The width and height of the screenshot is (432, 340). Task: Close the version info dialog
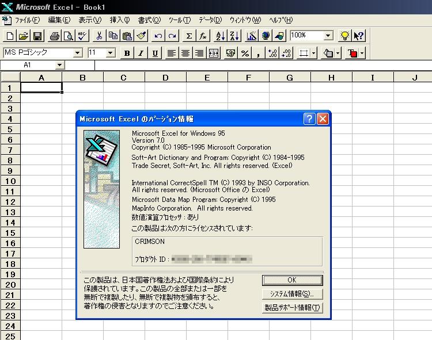(x=323, y=119)
